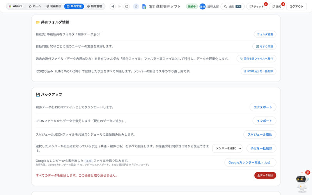Image resolution: width=312 pixels, height=195 pixels.
Task: Click the red 全データ削除 button
Action: (x=265, y=175)
